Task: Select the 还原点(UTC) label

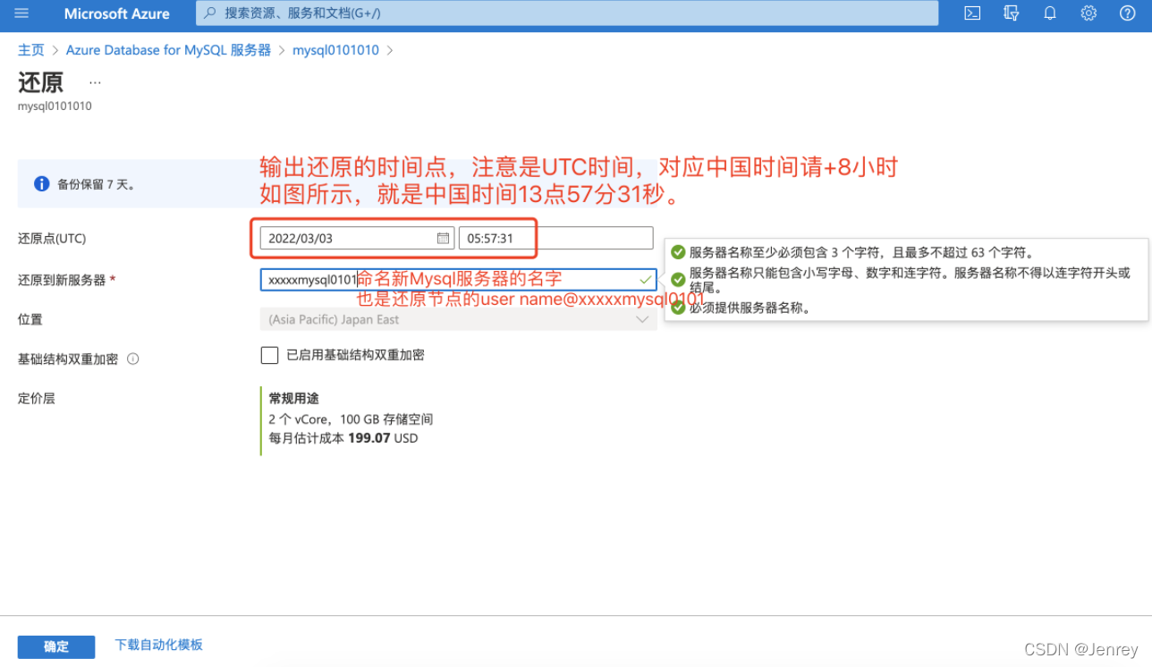Action: (x=52, y=239)
